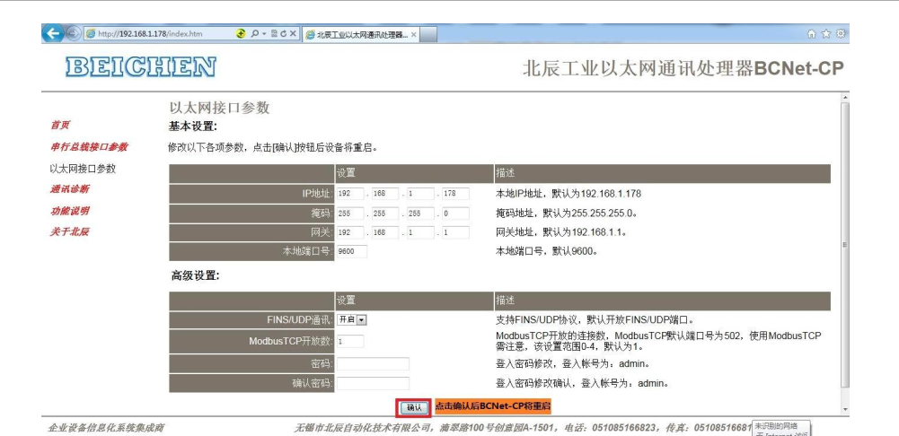Viewport: 899px width, 436px height.
Task: Click the 密码 password field
Action: click(x=372, y=363)
